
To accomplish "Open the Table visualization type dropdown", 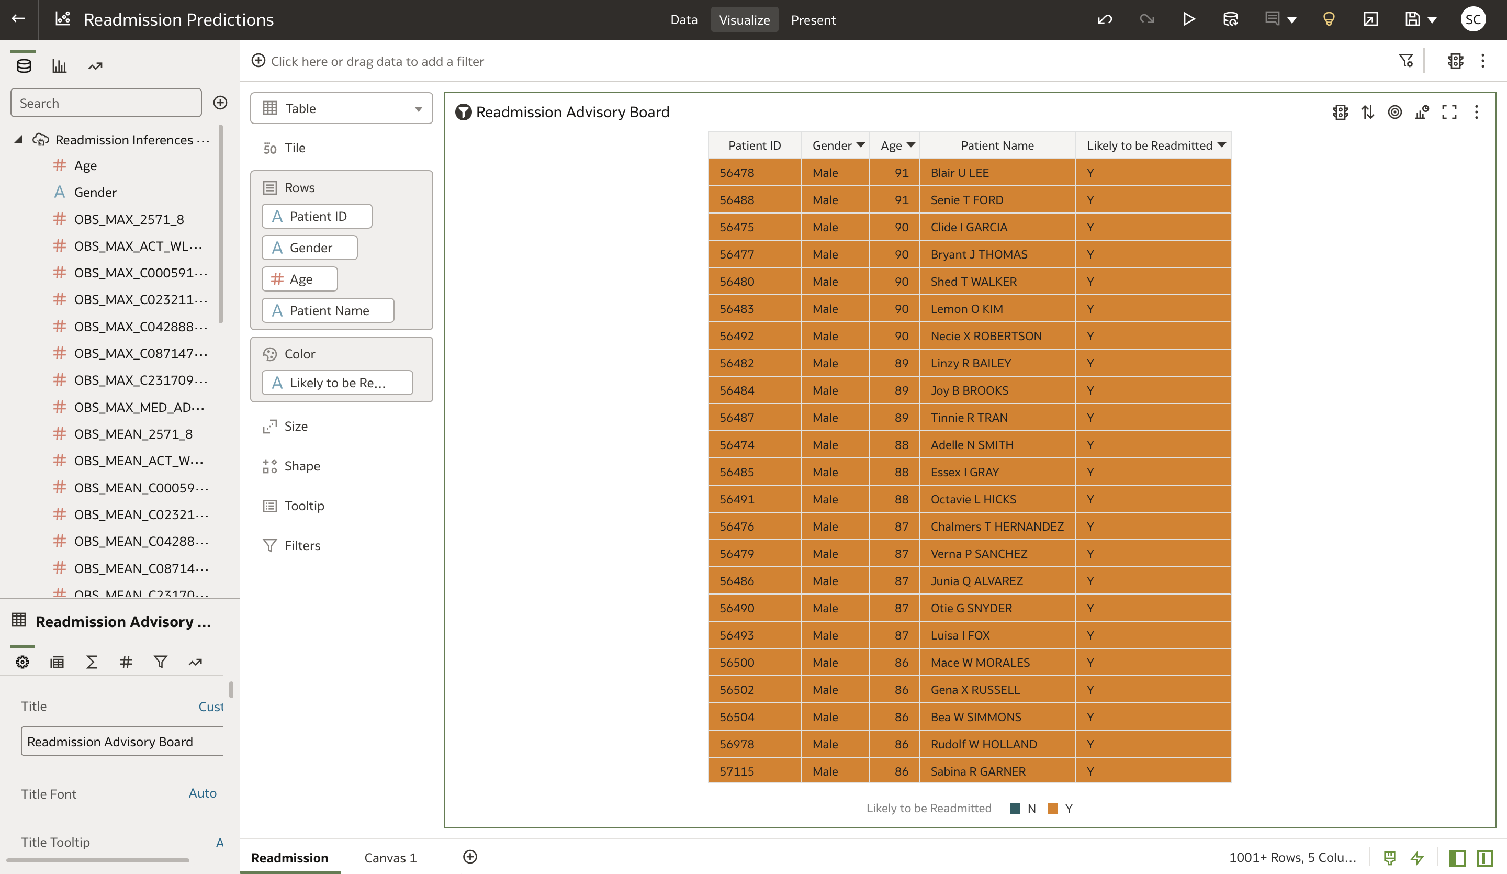I will coord(342,108).
